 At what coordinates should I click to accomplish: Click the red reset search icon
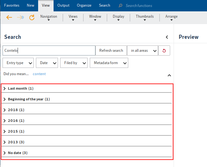coord(164,51)
